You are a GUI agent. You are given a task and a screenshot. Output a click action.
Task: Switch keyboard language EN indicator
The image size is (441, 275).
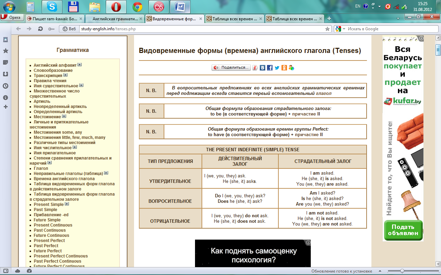[358, 6]
